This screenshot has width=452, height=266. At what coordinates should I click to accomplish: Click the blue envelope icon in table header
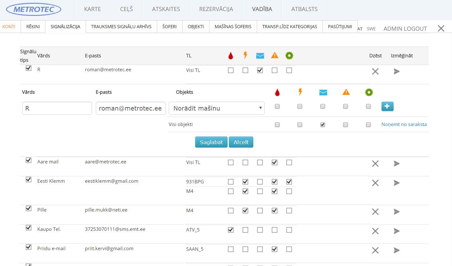click(x=260, y=56)
